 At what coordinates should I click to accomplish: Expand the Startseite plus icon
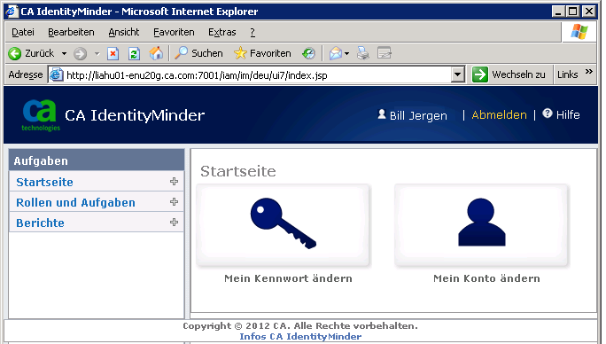[x=174, y=181]
